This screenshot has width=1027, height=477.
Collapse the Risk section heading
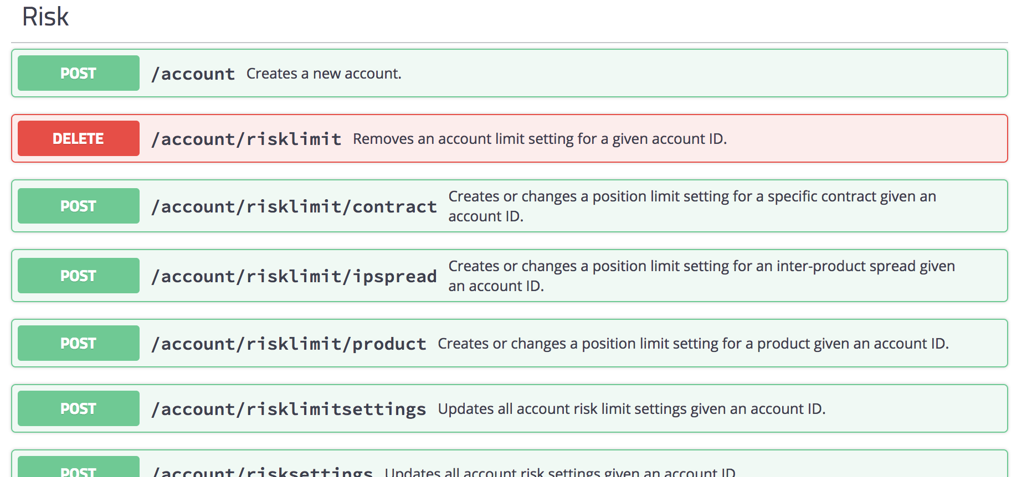coord(45,17)
